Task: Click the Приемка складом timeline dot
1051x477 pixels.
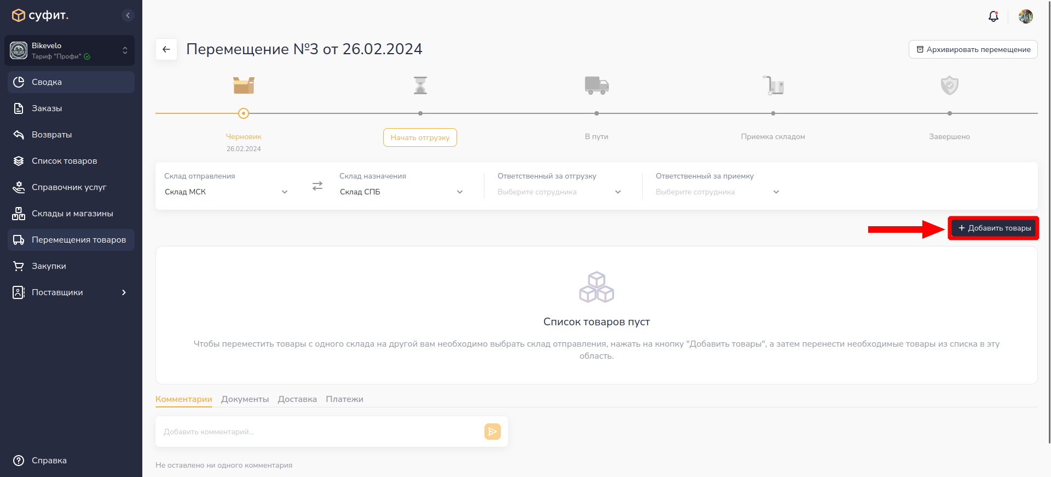Action: (x=773, y=113)
